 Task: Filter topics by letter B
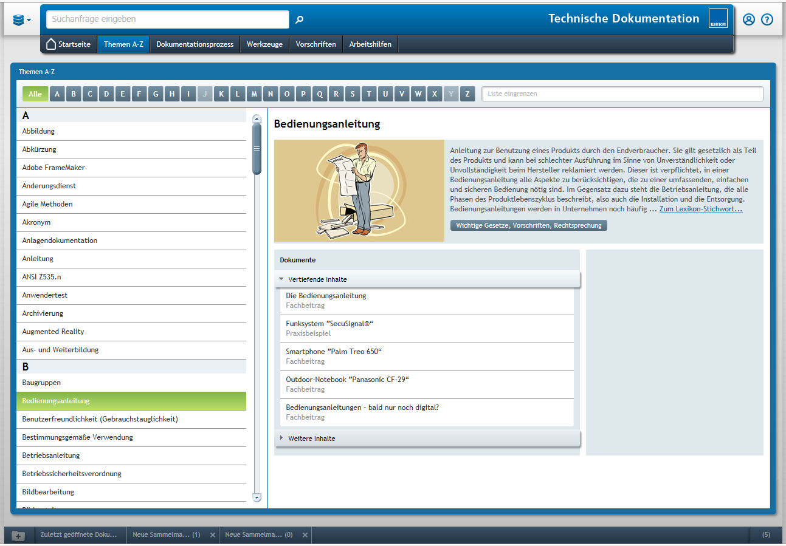click(x=74, y=94)
